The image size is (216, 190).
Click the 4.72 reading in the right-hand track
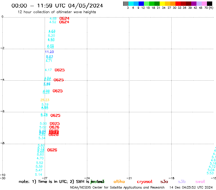pyautogui.click(x=212, y=167)
